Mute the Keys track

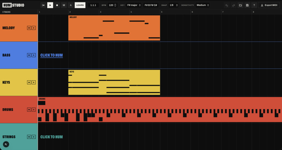(x=29, y=82)
